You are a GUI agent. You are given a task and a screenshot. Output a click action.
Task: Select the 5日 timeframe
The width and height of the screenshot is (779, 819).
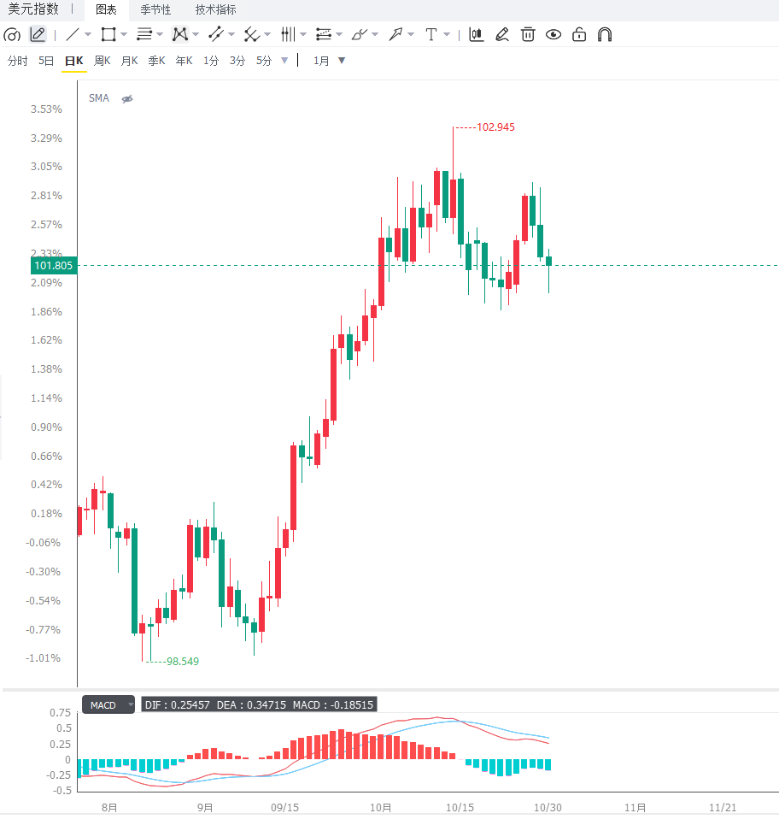click(46, 61)
